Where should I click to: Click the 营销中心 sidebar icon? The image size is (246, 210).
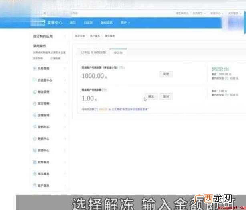point(34,127)
